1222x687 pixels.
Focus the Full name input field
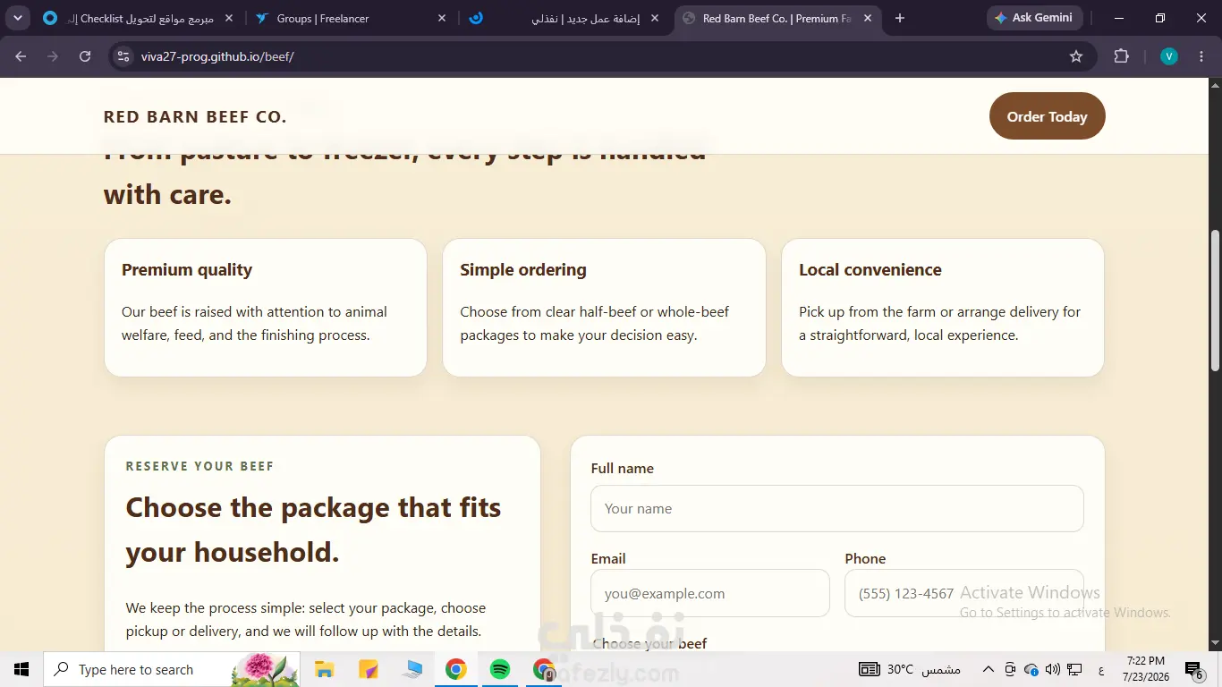click(836, 508)
